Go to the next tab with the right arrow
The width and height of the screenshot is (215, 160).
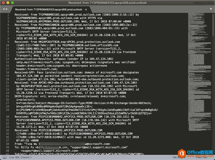tap(7, 9)
